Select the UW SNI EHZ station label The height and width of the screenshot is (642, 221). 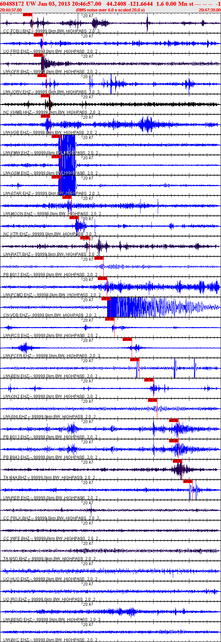15,417
